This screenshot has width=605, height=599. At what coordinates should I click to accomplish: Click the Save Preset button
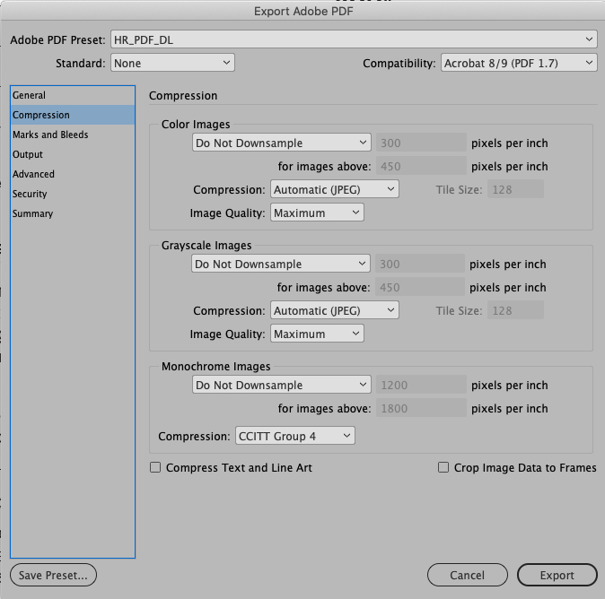tap(53, 575)
